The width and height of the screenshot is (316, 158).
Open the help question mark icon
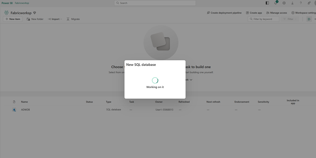pos(300,3)
